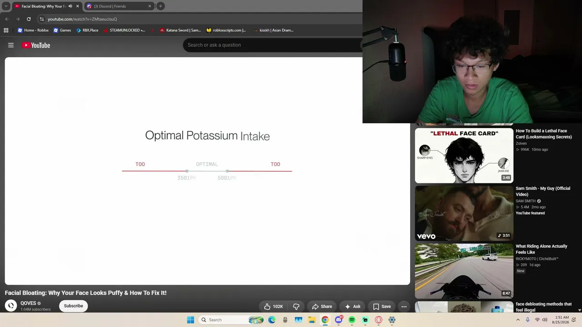Open the site information icon in address bar
This screenshot has width=582, height=327.
tap(42, 19)
